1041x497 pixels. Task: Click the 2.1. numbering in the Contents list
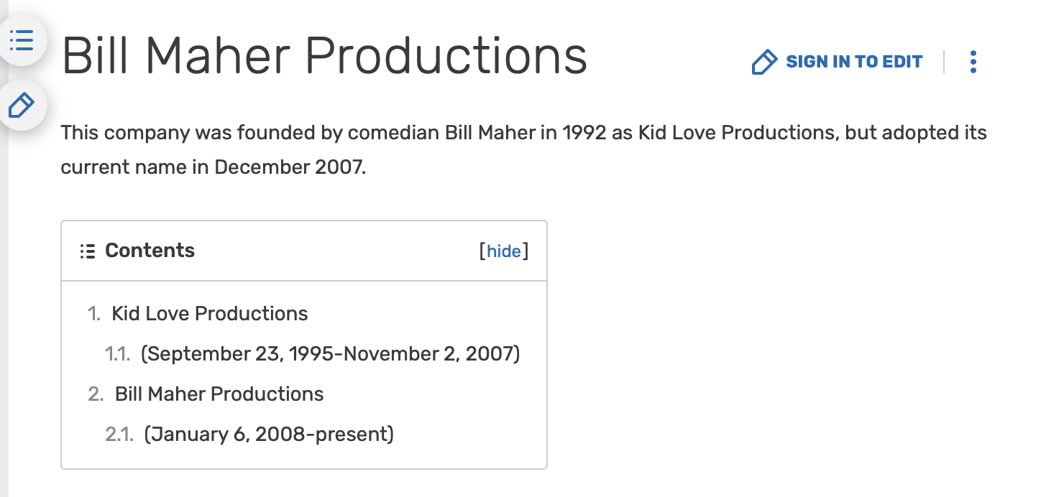click(119, 435)
